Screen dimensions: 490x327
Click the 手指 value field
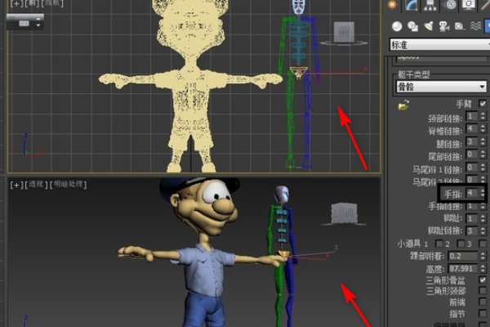(471, 193)
